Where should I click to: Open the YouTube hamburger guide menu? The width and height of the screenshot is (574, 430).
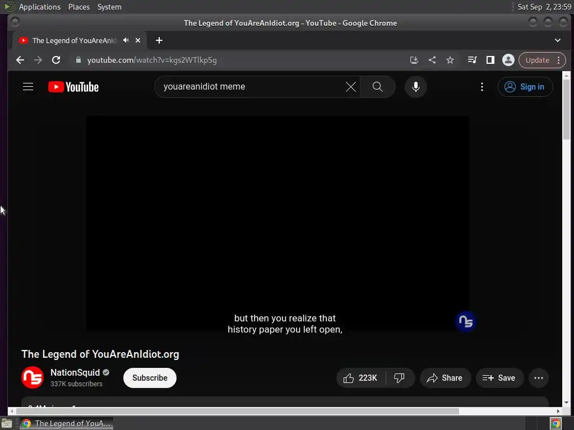tap(28, 87)
